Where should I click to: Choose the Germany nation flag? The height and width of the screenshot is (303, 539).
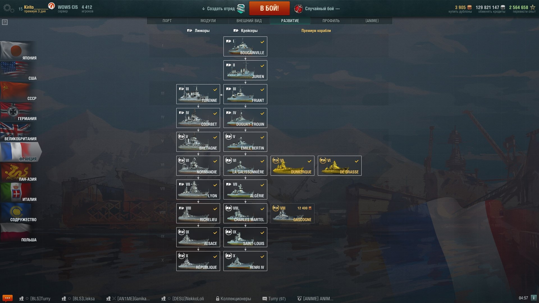pos(19,112)
